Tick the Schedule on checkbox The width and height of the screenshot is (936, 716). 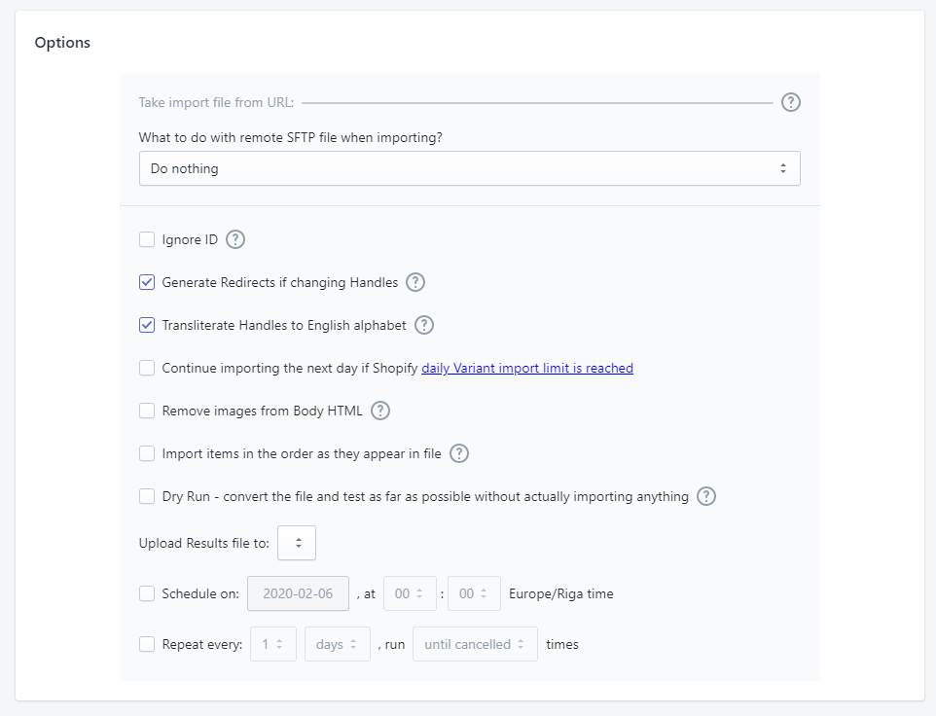(147, 593)
